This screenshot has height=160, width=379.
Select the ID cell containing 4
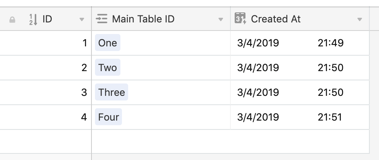click(46, 117)
